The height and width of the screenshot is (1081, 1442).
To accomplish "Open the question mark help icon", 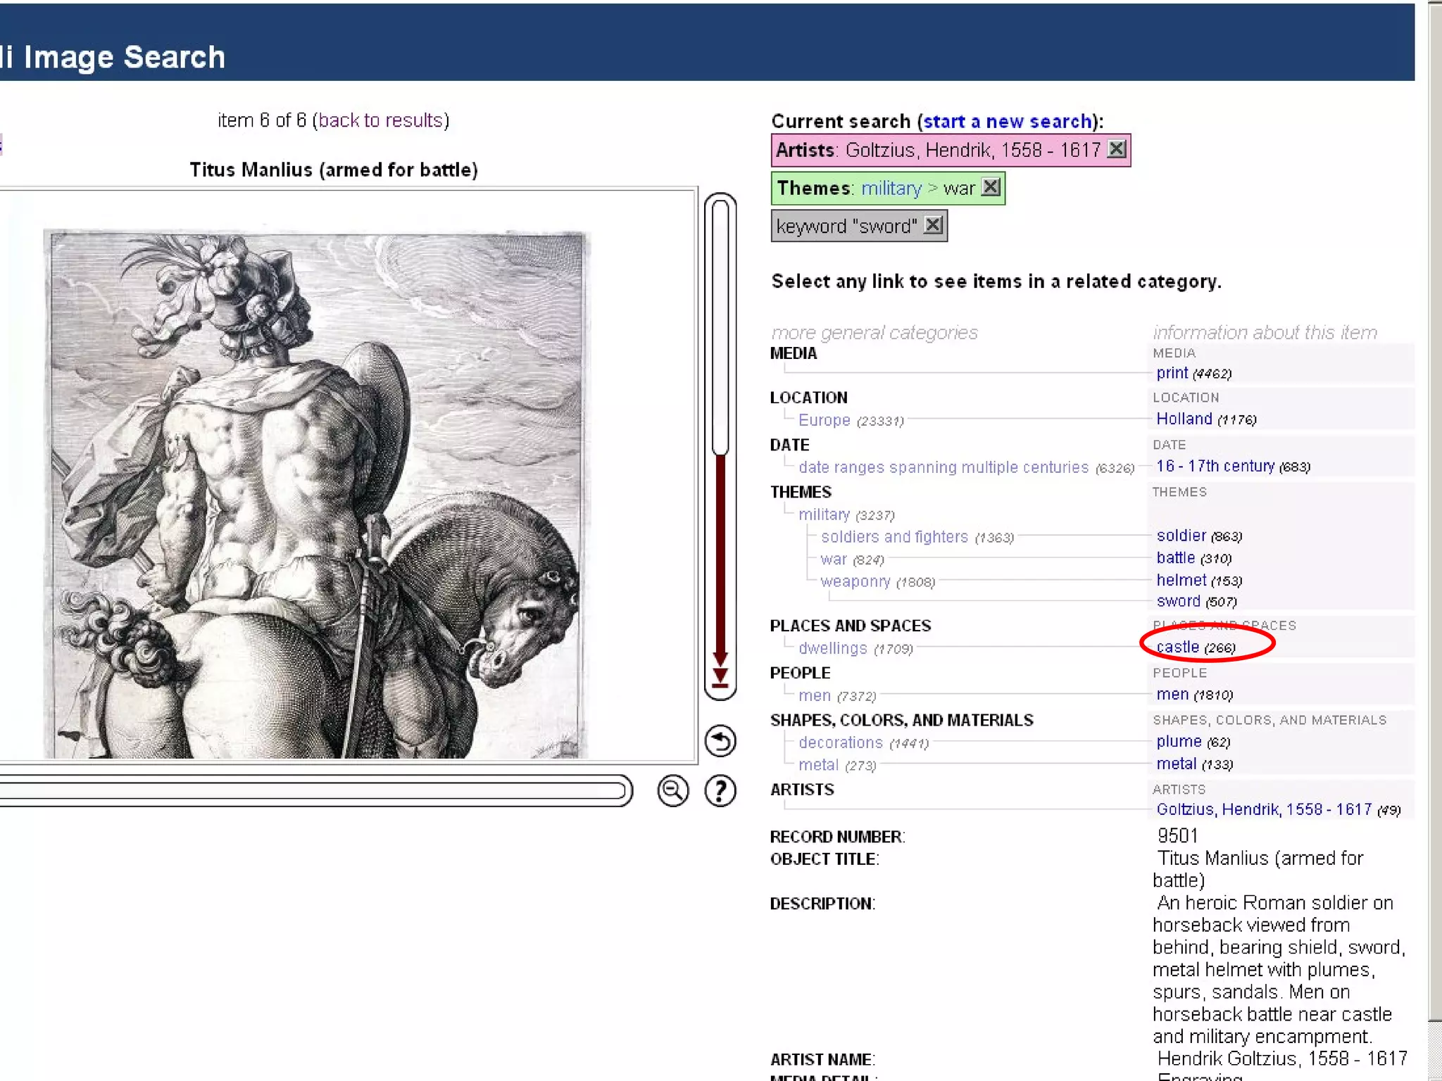I will [720, 790].
